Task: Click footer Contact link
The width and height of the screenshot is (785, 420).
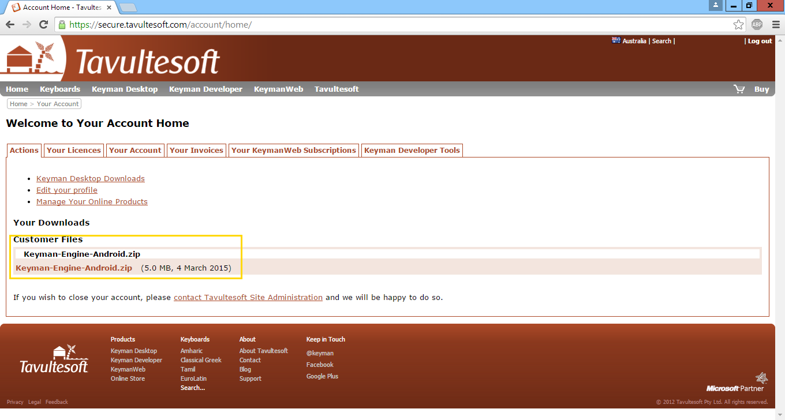Action: [250, 360]
